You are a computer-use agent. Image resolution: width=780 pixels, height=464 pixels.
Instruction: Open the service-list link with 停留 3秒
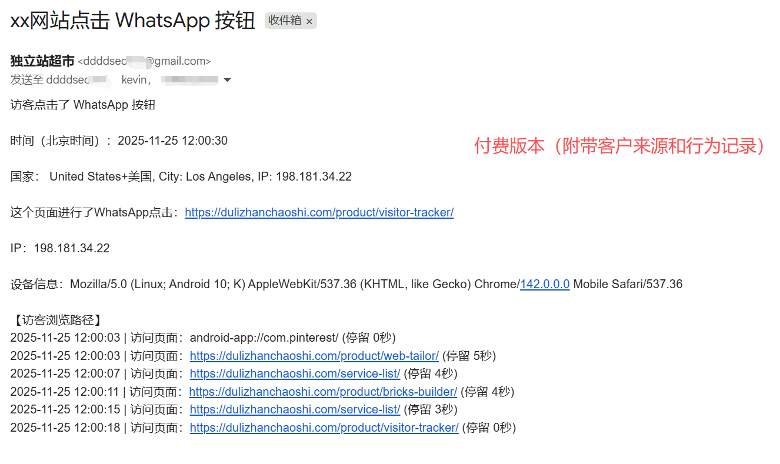[x=295, y=409]
